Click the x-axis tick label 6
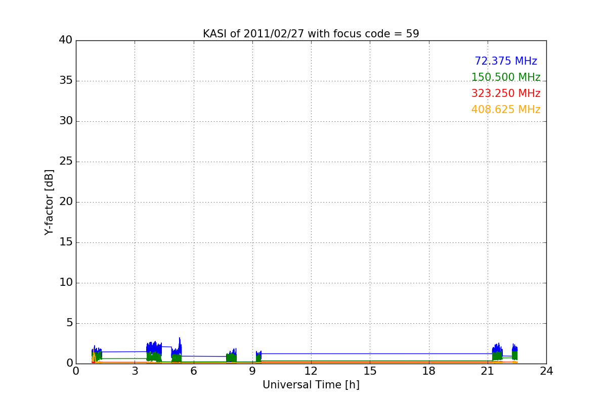The height and width of the screenshot is (404, 607). click(x=193, y=371)
